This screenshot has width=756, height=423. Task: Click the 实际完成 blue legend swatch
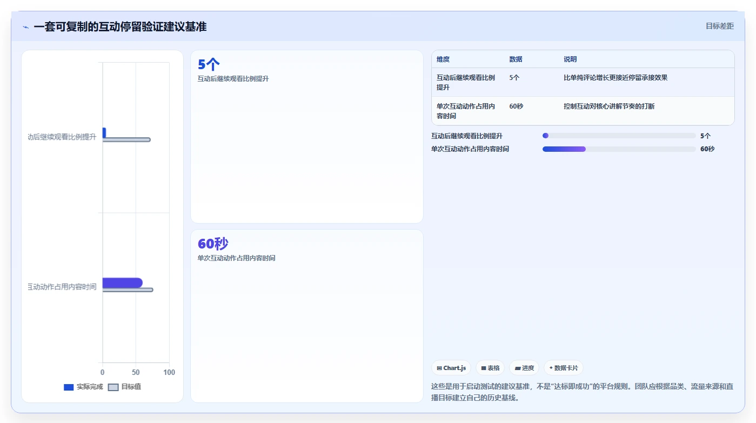click(69, 387)
